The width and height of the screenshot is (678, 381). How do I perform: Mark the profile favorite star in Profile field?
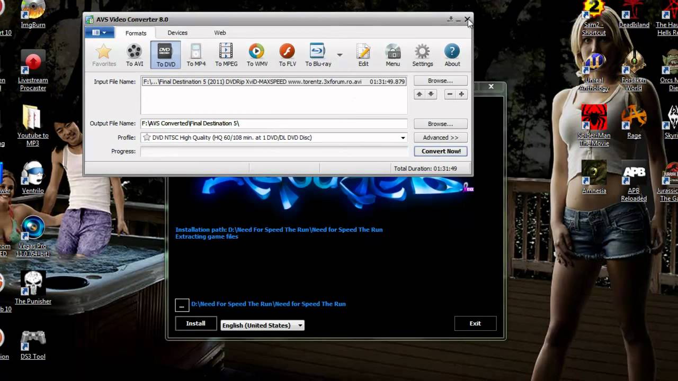click(147, 138)
